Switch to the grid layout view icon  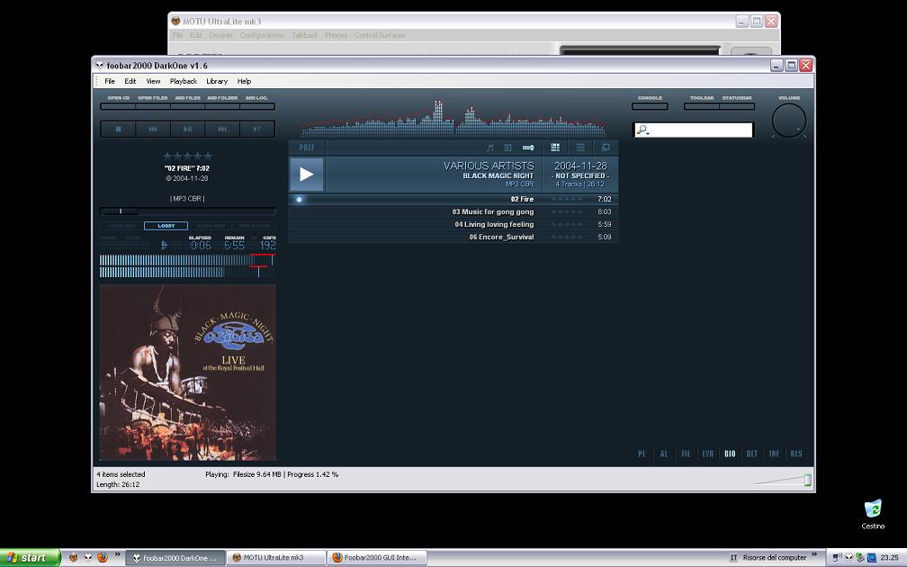pyautogui.click(x=554, y=148)
